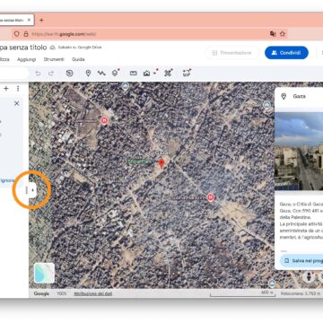Open the Guida menu
Image resolution: width=323 pixels, height=323 pixels.
[78, 59]
